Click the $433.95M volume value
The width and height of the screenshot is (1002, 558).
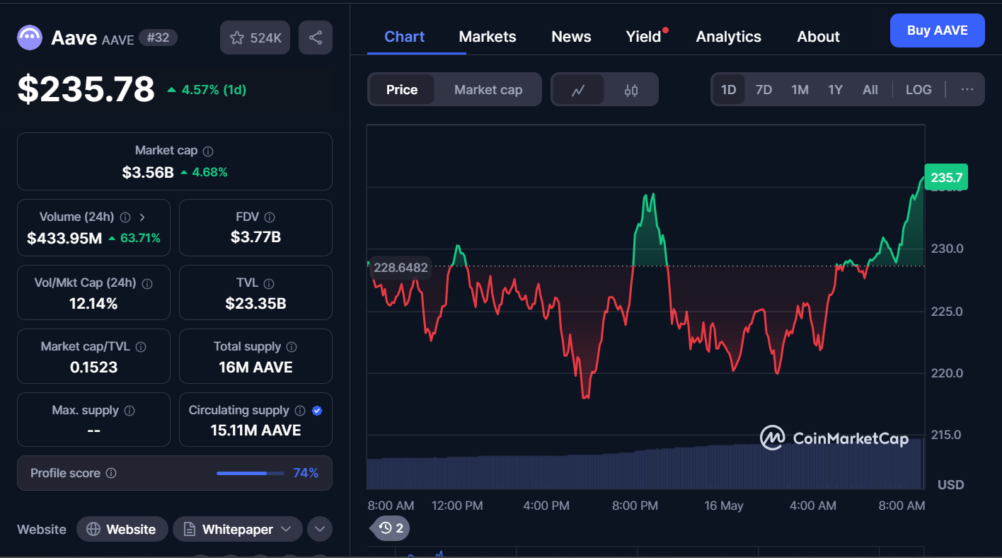pyautogui.click(x=64, y=238)
